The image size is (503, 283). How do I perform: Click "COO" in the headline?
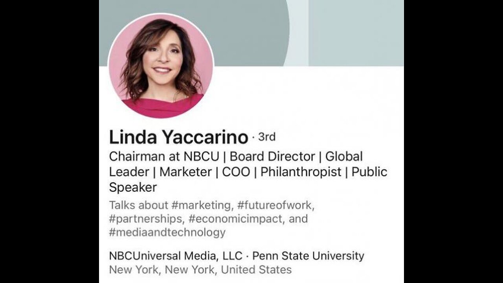pyautogui.click(x=236, y=172)
